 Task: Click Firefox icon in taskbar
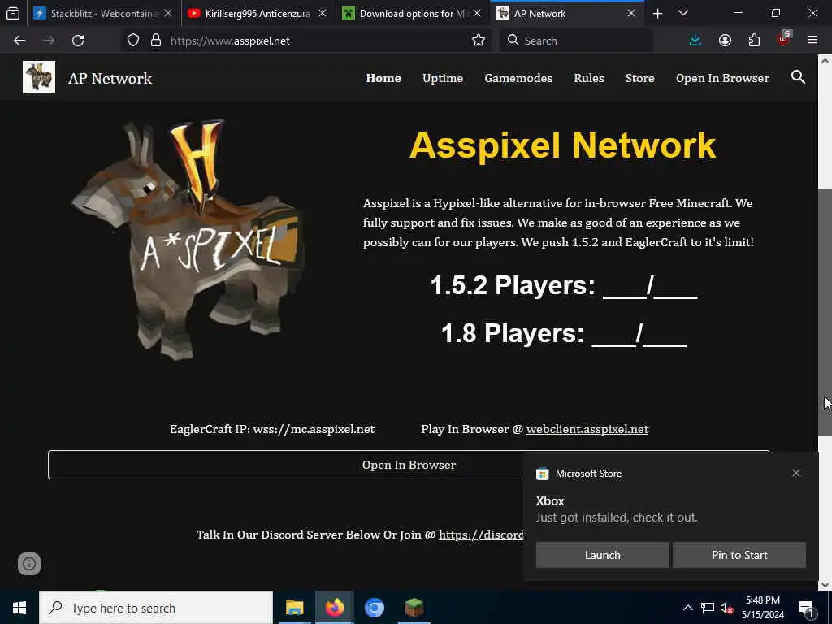tap(334, 608)
